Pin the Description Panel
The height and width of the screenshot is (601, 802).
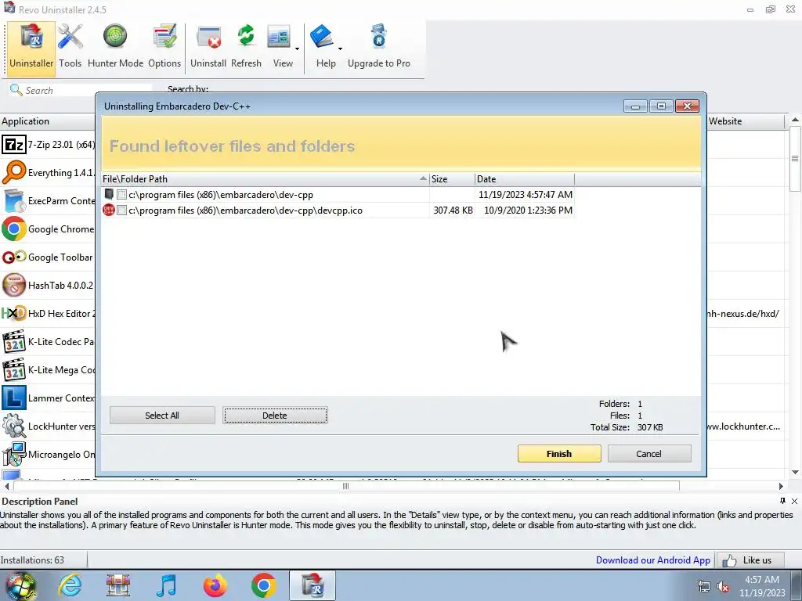(782, 502)
